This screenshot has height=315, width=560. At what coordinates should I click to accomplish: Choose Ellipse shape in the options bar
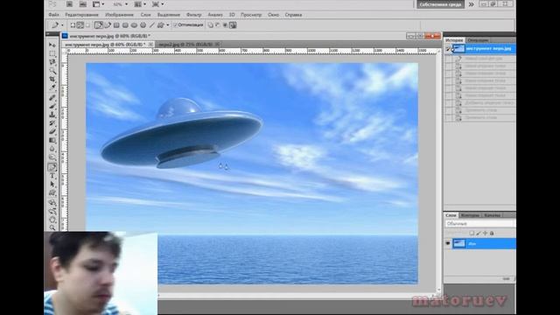pos(134,25)
